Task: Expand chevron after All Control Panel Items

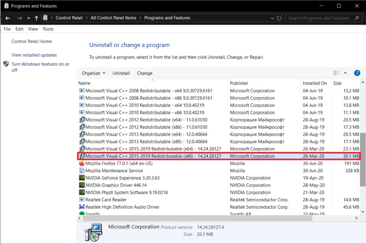Action: pos(140,18)
